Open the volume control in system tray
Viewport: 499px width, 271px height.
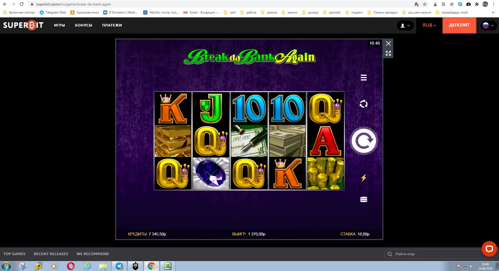click(472, 266)
